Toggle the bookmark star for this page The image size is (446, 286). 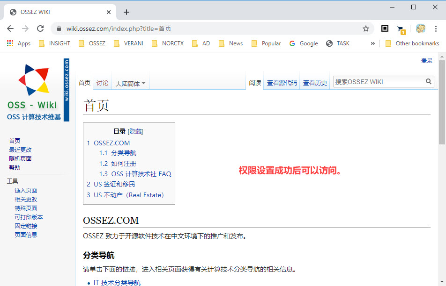click(366, 28)
